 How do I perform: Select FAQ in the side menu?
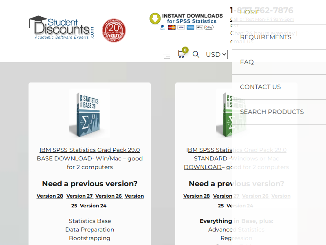[247, 62]
